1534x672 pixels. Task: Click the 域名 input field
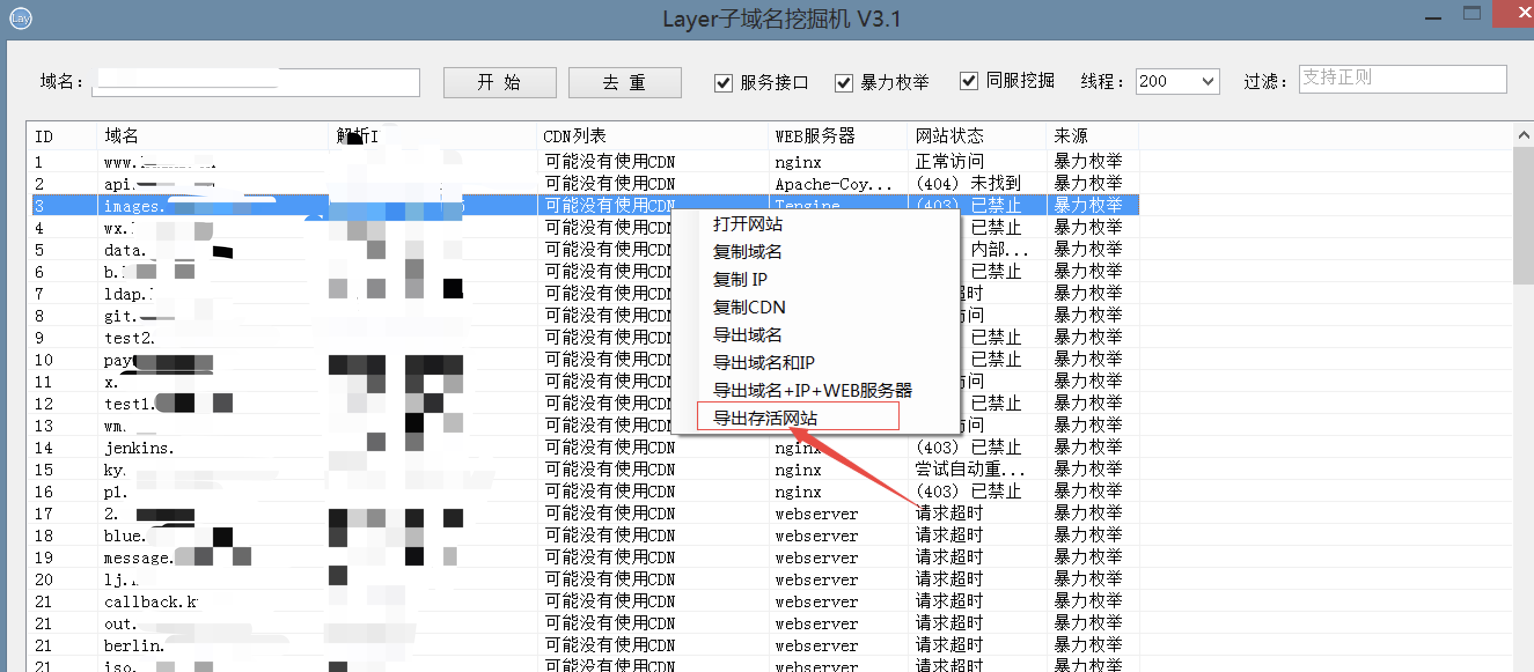point(256,83)
